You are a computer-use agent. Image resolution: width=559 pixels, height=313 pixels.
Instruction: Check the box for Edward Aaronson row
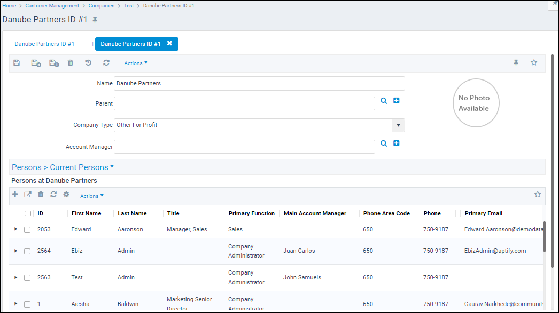pyautogui.click(x=27, y=230)
